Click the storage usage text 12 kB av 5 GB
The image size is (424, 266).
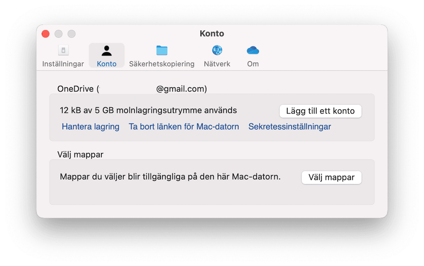pos(149,111)
